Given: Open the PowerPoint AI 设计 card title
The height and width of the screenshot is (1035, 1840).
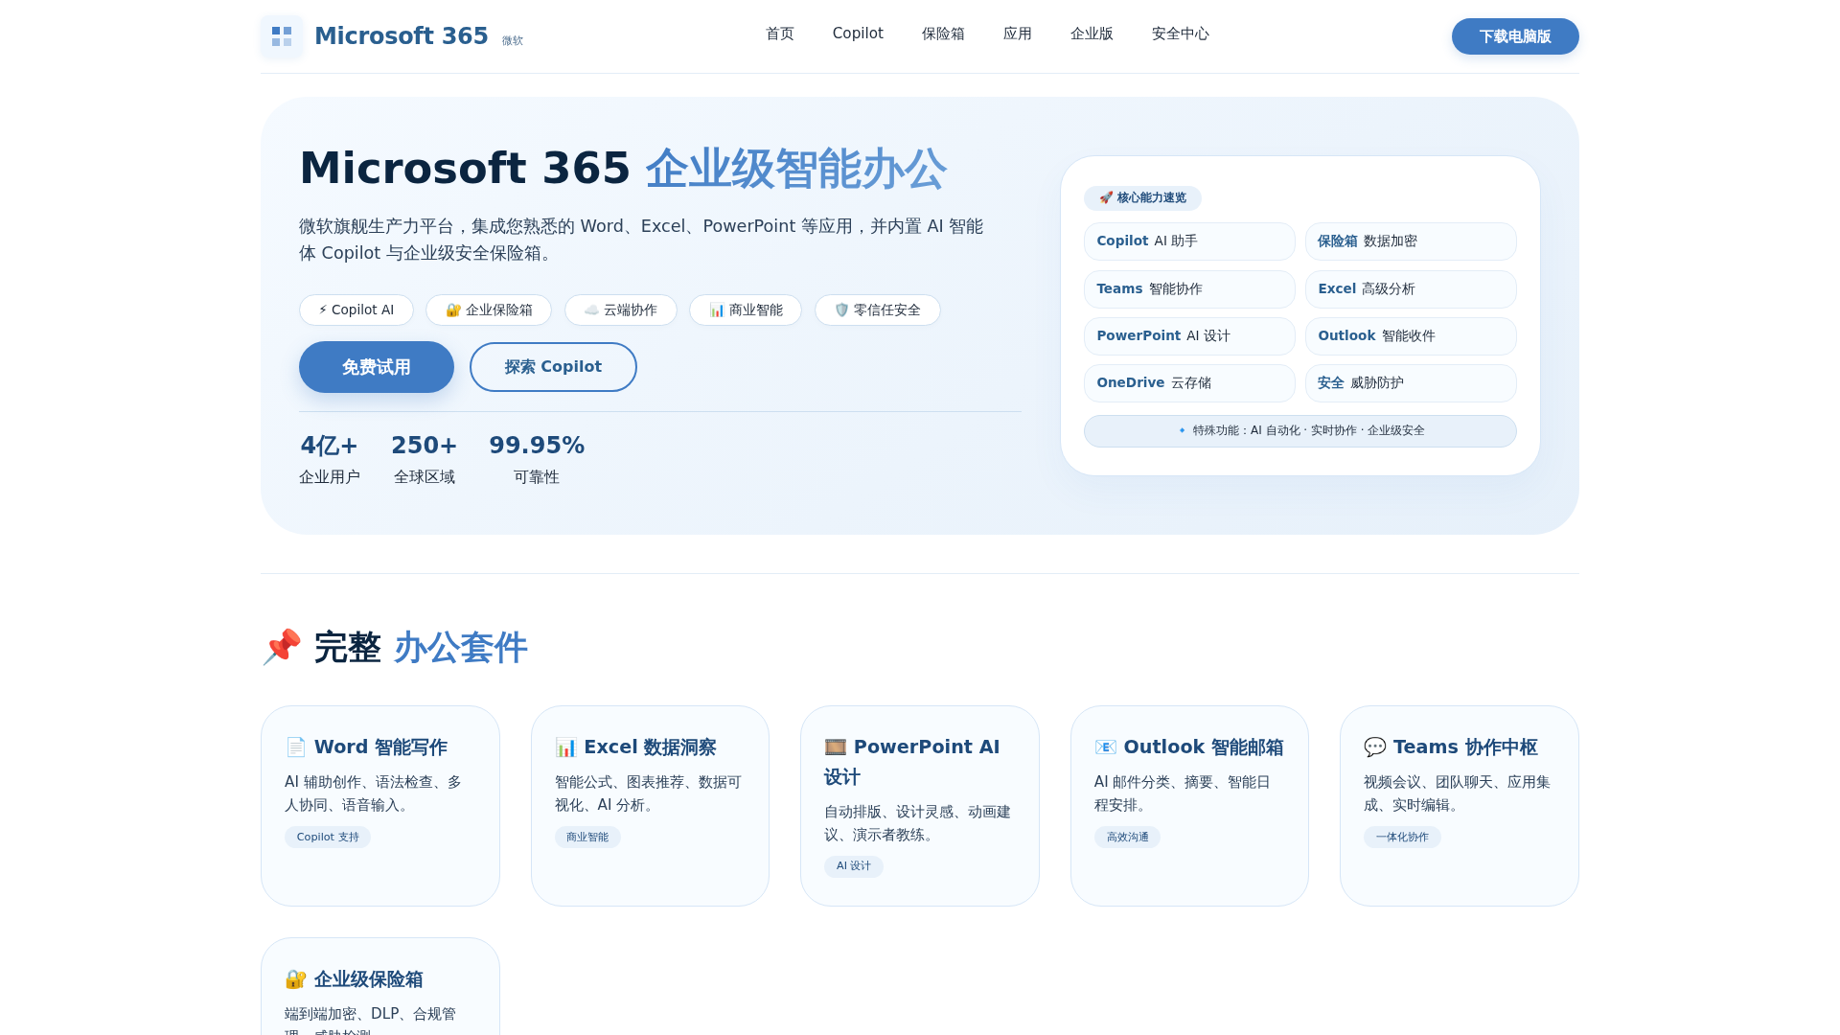Looking at the screenshot, I should [x=912, y=762].
